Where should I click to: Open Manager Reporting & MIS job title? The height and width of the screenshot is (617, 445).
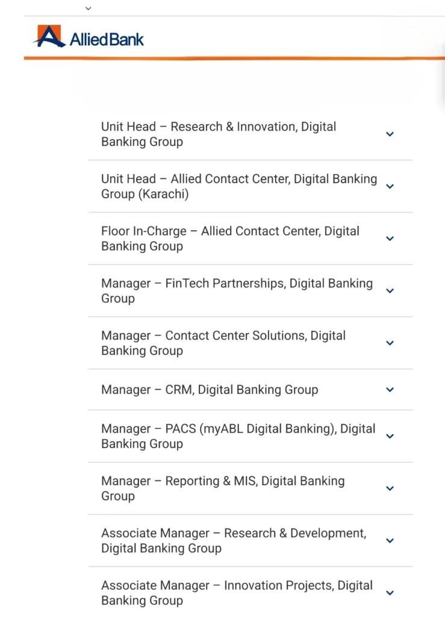[223, 489]
